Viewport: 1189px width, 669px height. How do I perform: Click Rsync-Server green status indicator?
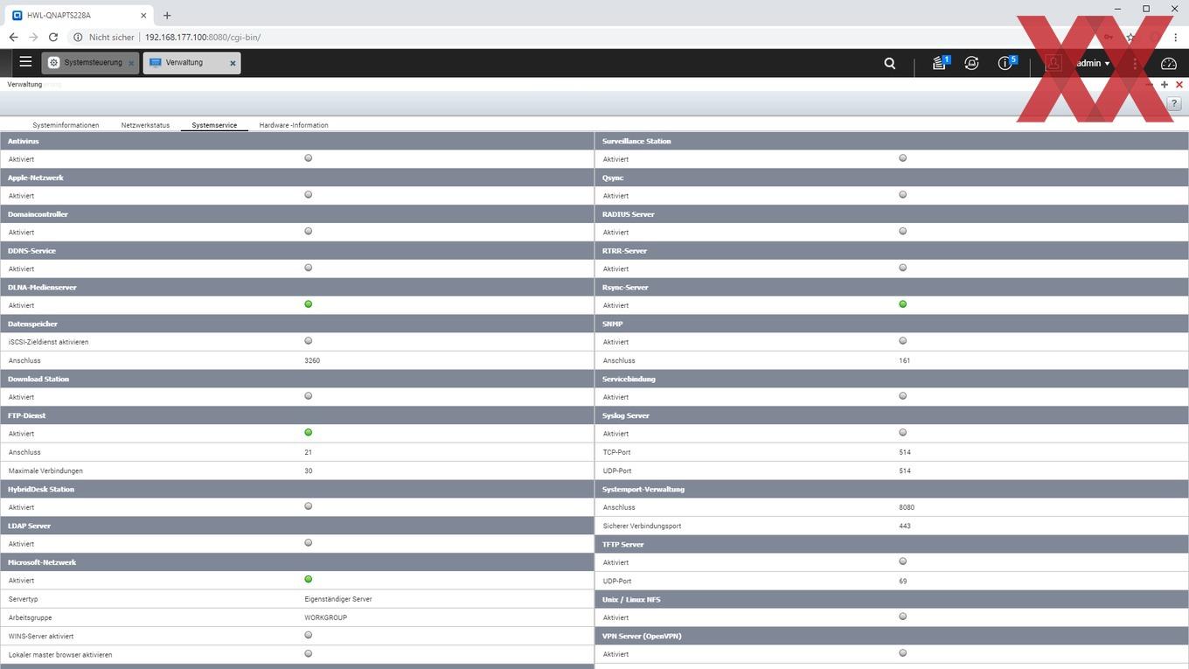(x=903, y=304)
